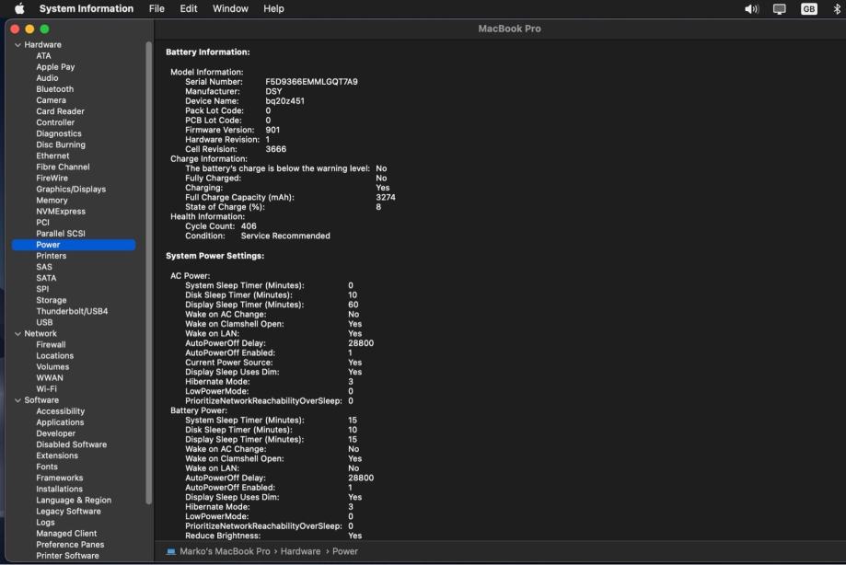Open the Window menu
Image resolution: width=846 pixels, height=565 pixels.
coord(230,8)
